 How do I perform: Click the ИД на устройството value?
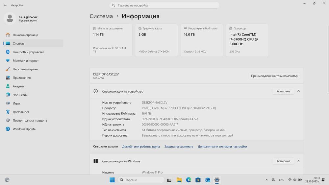click(170, 119)
